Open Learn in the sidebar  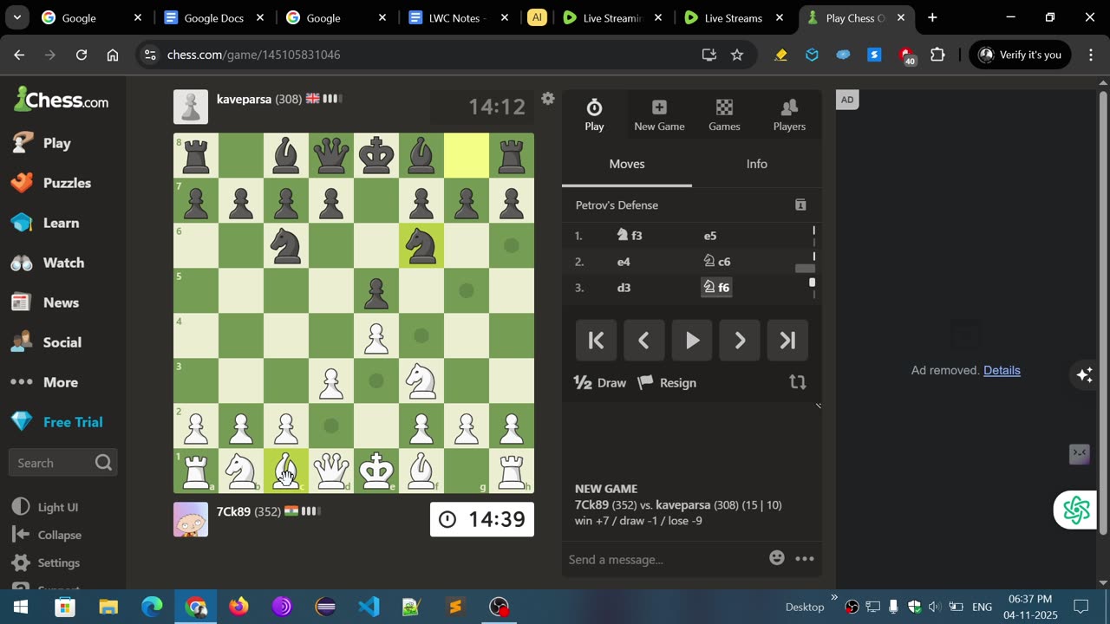click(x=62, y=223)
